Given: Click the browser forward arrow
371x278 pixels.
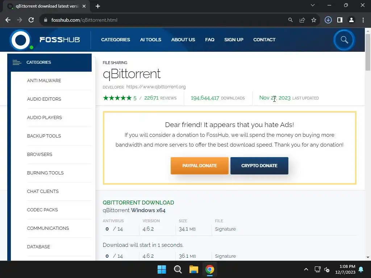Looking at the screenshot, I should [x=20, y=20].
